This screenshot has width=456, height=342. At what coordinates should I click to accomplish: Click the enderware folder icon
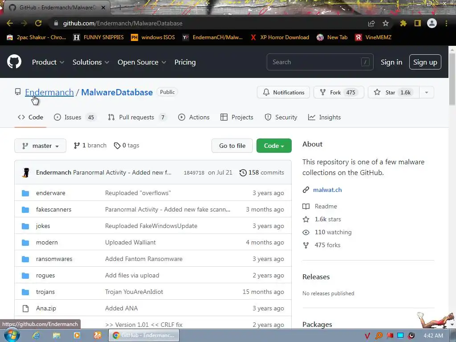25,193
